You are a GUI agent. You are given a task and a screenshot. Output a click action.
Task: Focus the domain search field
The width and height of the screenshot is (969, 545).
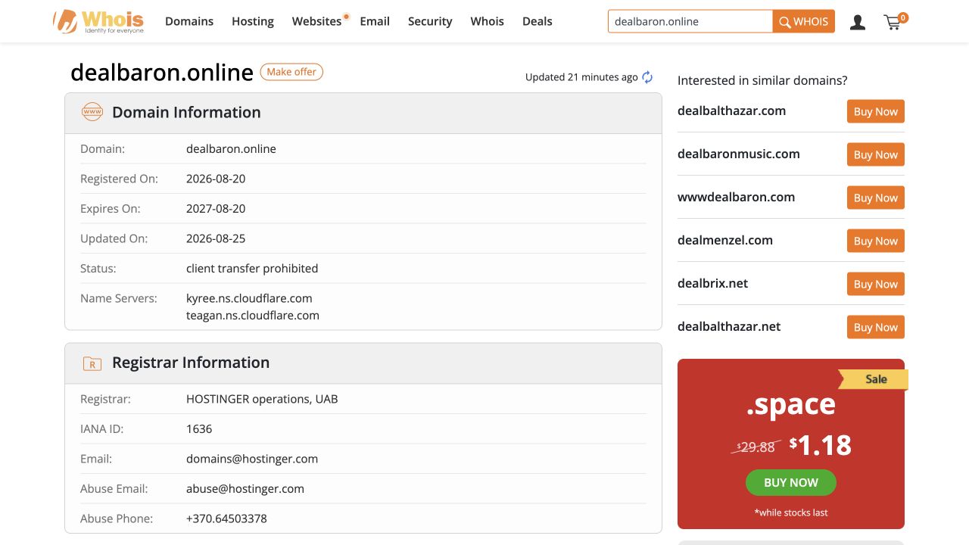coord(690,21)
